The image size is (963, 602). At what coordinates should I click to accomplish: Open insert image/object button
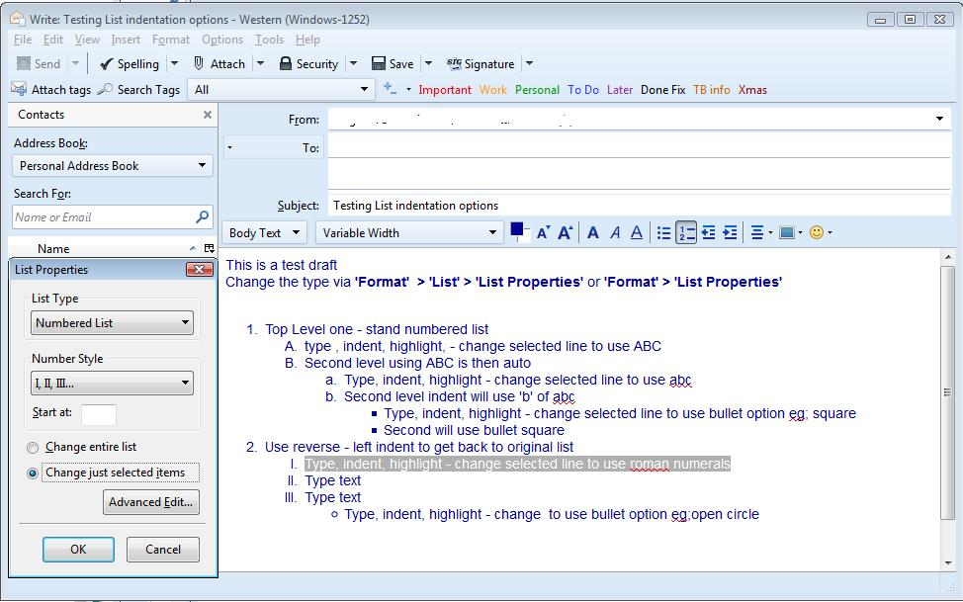790,233
